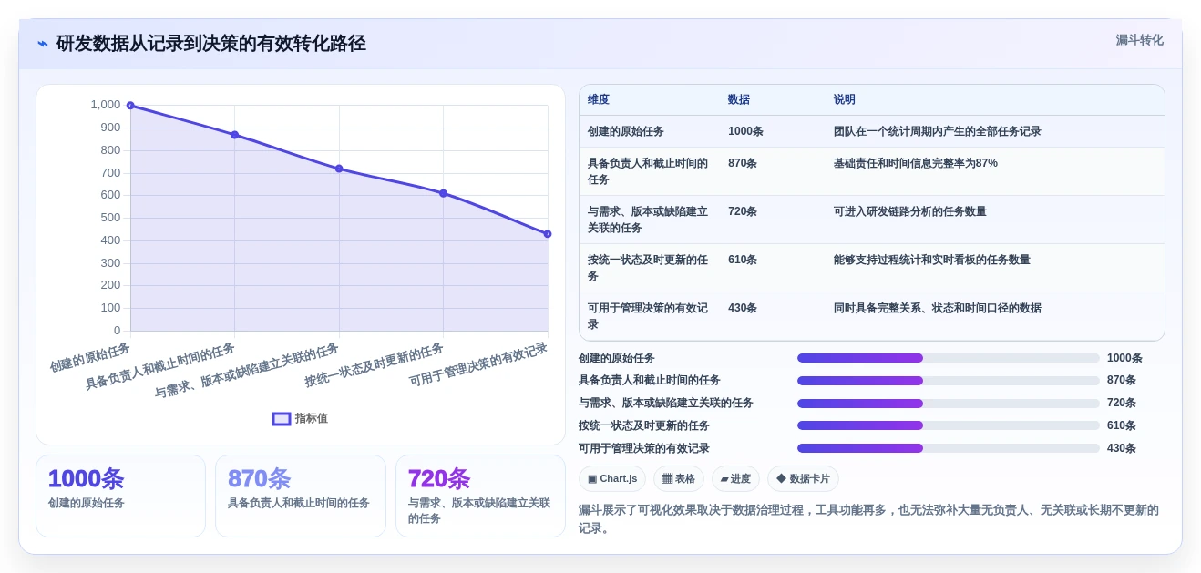Click the 表格 tag chip
The image size is (1201, 573).
point(679,479)
